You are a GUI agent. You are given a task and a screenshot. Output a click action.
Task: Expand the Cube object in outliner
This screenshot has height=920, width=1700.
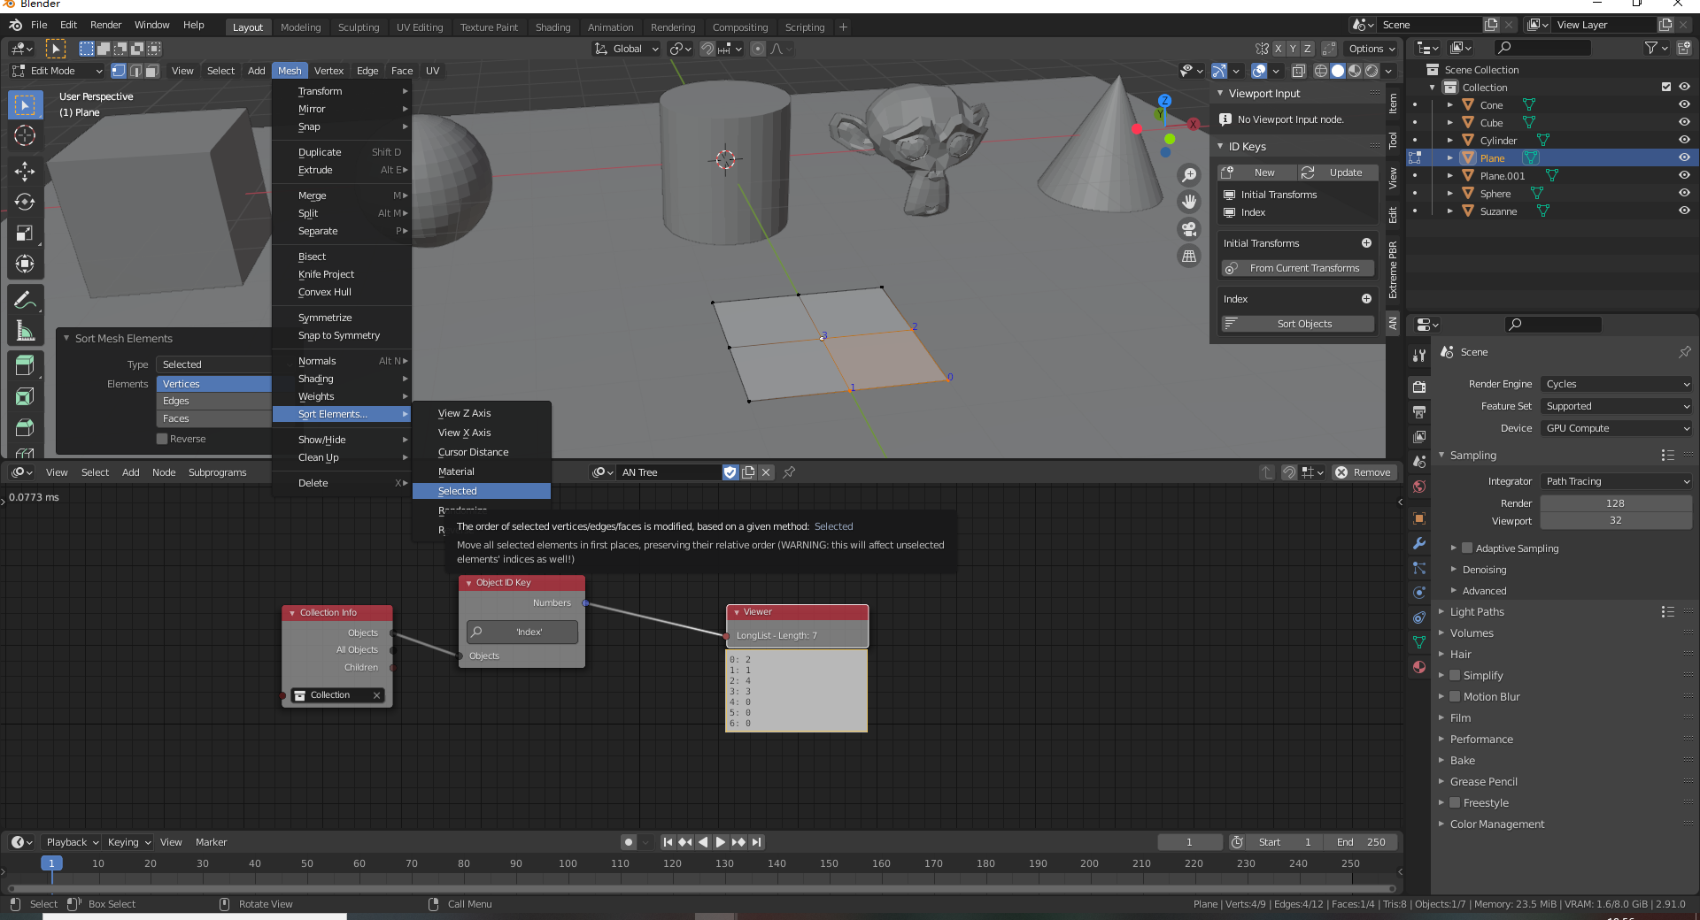[1450, 123]
